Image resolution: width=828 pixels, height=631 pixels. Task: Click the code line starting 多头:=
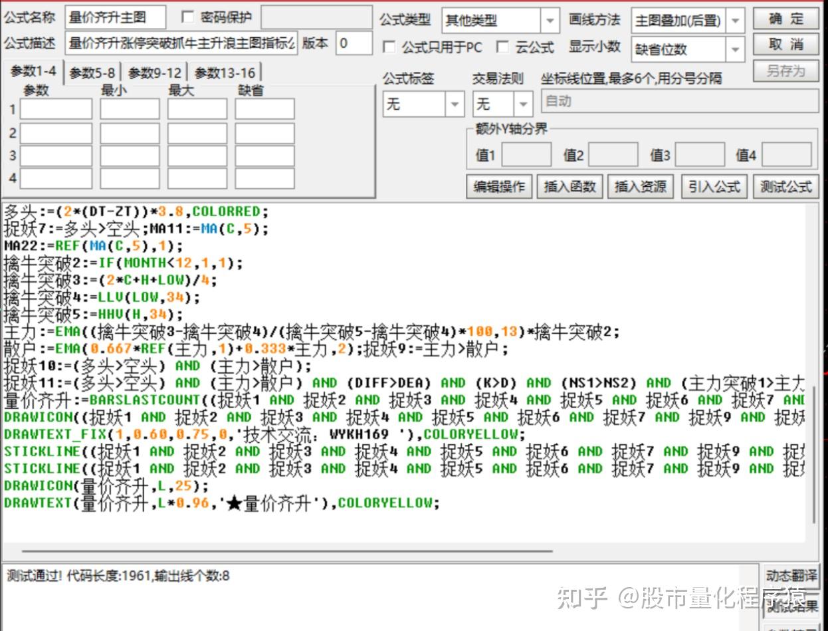[136, 212]
